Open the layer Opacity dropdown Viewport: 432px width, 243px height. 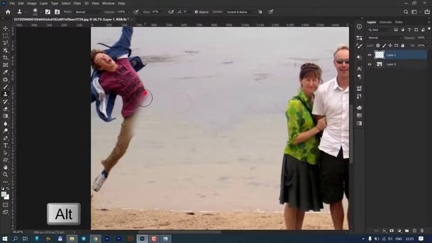point(427,38)
